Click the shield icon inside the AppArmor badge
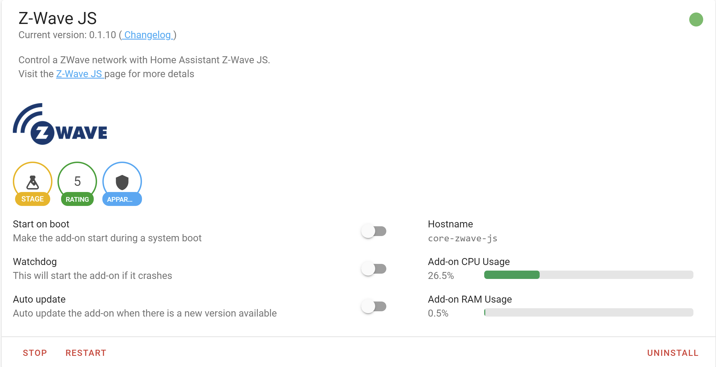 pyautogui.click(x=122, y=183)
